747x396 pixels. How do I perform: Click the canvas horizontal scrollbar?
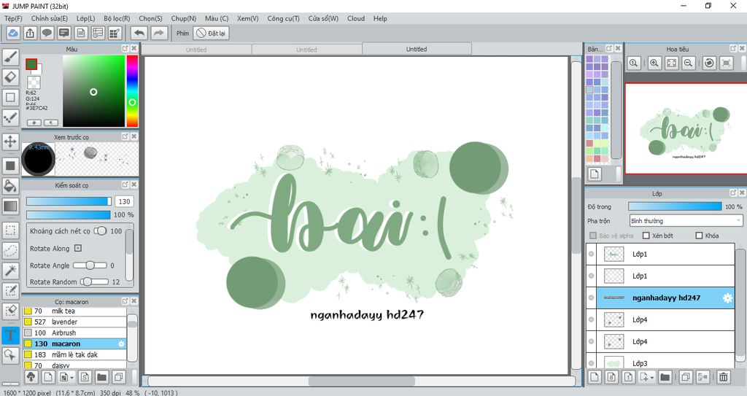[362, 381]
